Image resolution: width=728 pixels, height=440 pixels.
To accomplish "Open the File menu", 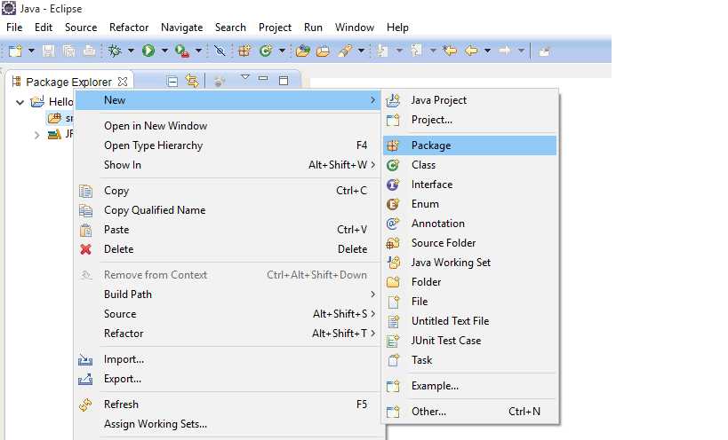I will click(x=14, y=27).
